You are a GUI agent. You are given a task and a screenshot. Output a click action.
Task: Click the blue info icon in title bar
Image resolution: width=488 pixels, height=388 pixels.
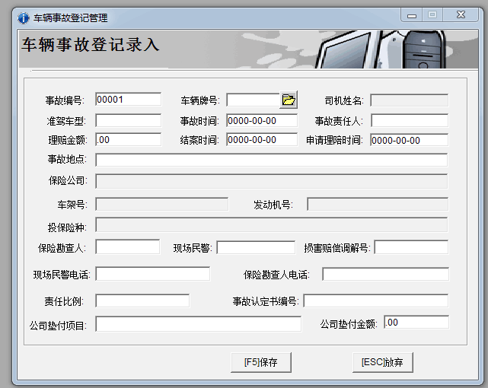24,18
